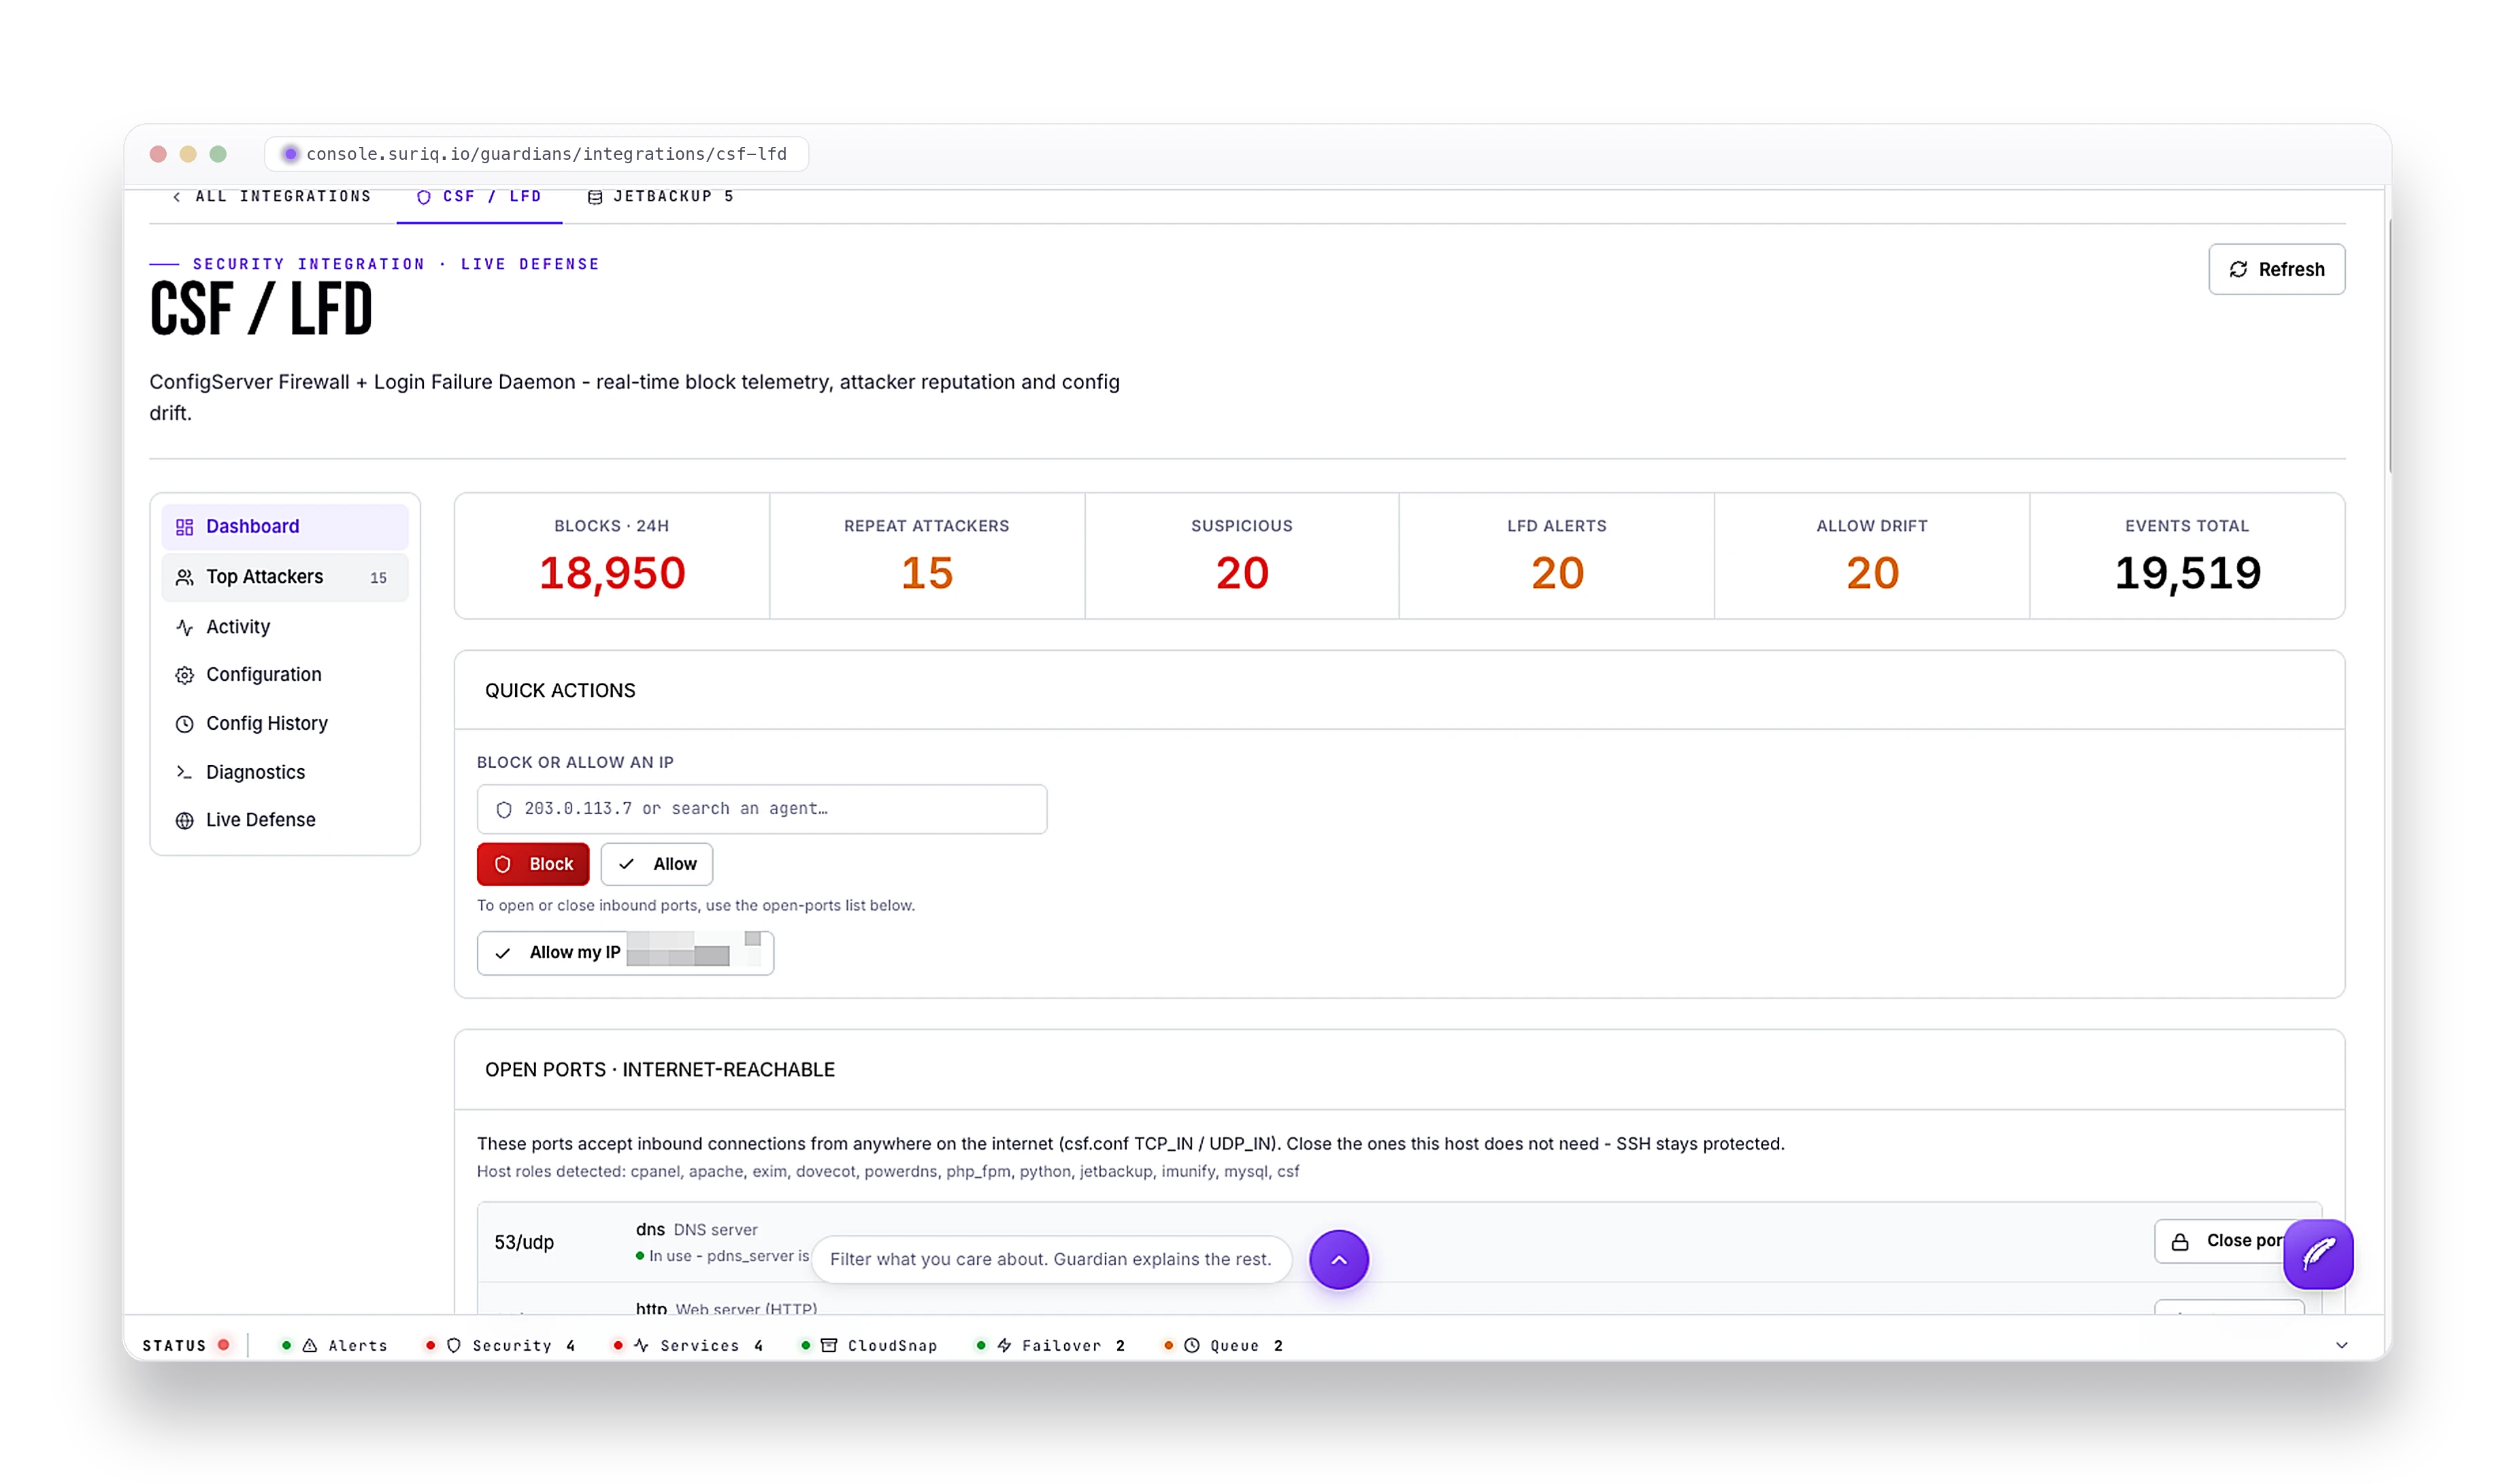
Task: Click the Allow Drift card
Action: (1872, 556)
